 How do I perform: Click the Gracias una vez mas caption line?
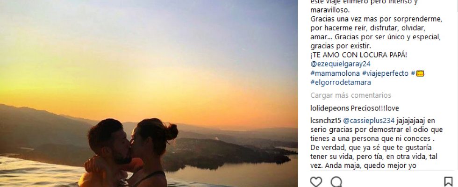click(x=376, y=19)
